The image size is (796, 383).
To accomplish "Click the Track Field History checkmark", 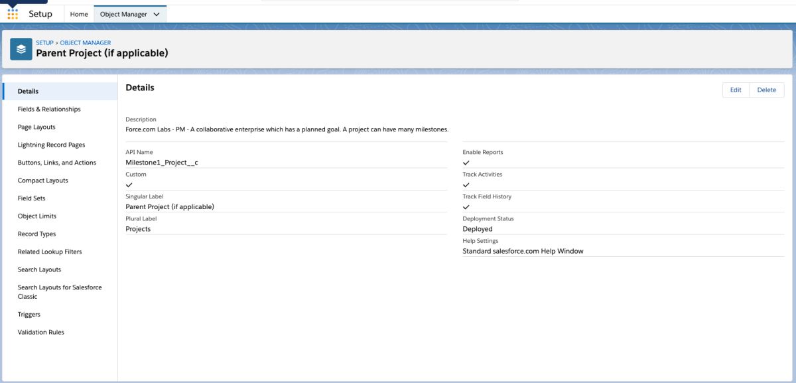I will tap(466, 207).
